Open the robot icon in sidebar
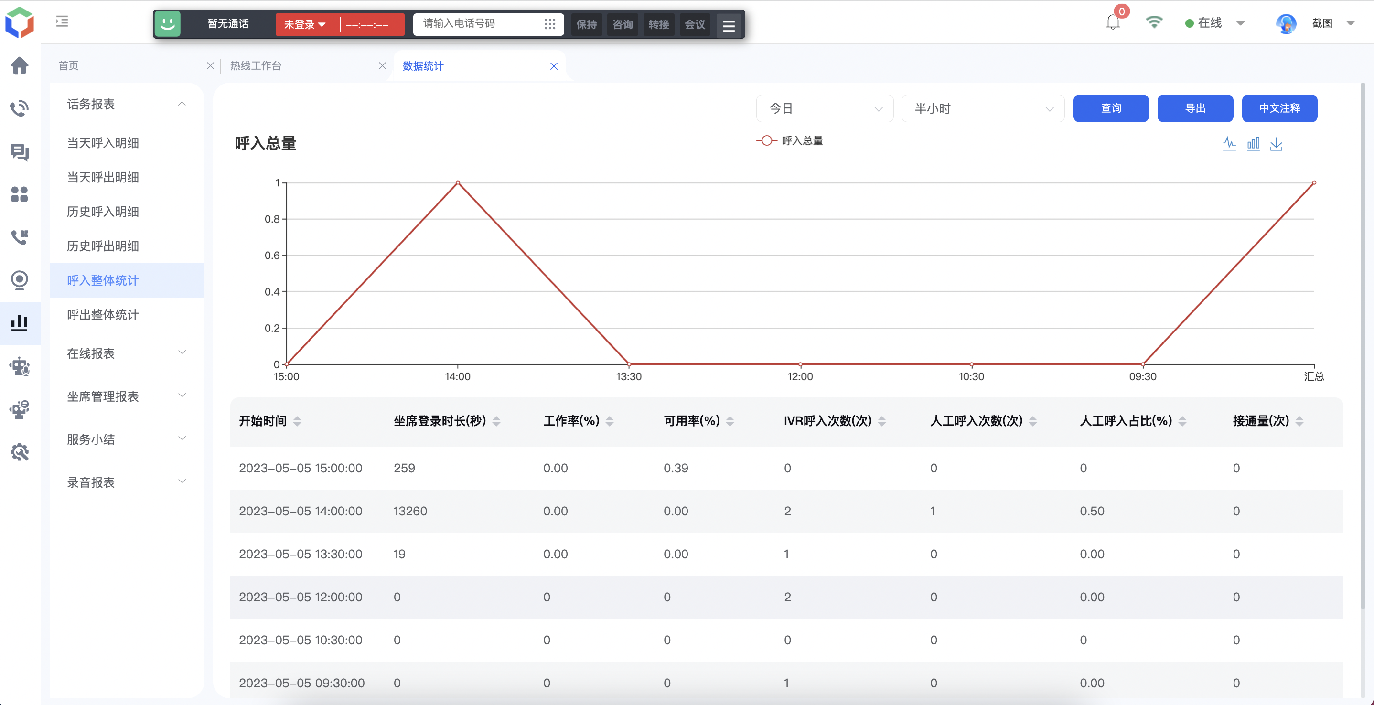The image size is (1374, 705). click(20, 366)
